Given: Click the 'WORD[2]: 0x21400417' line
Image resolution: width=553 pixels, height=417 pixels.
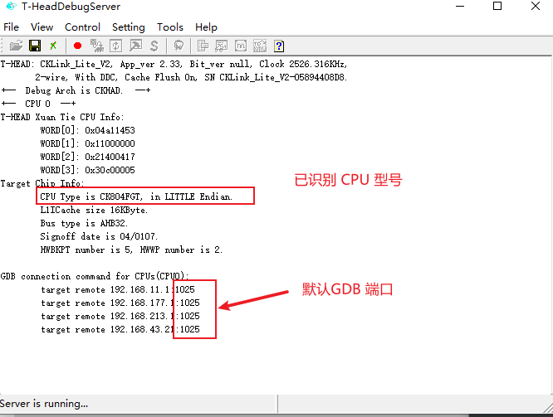Looking at the screenshot, I should coord(87,157).
